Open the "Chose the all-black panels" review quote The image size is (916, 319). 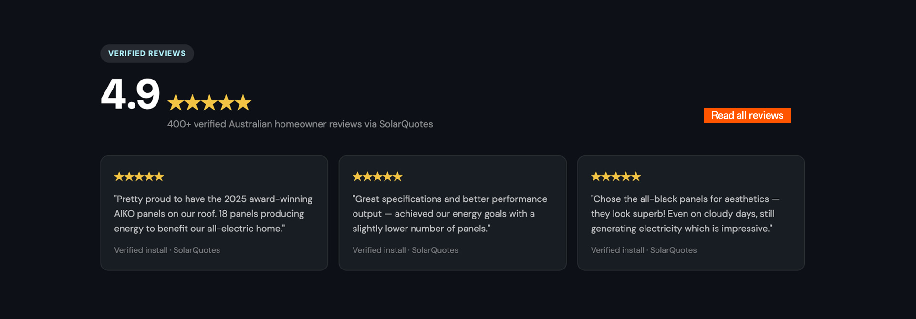685,214
